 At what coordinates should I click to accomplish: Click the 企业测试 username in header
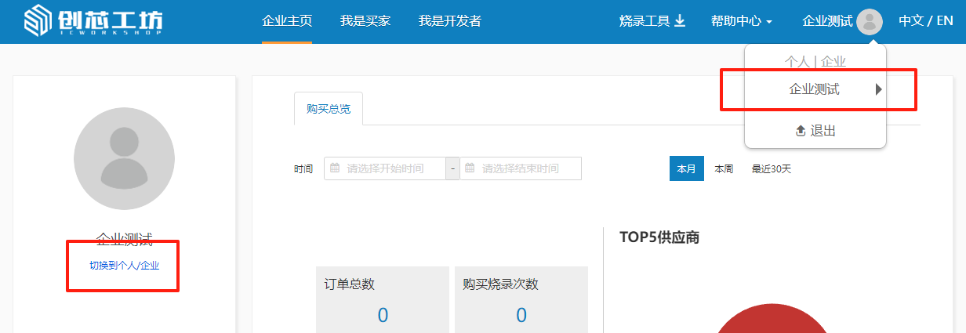click(x=827, y=21)
